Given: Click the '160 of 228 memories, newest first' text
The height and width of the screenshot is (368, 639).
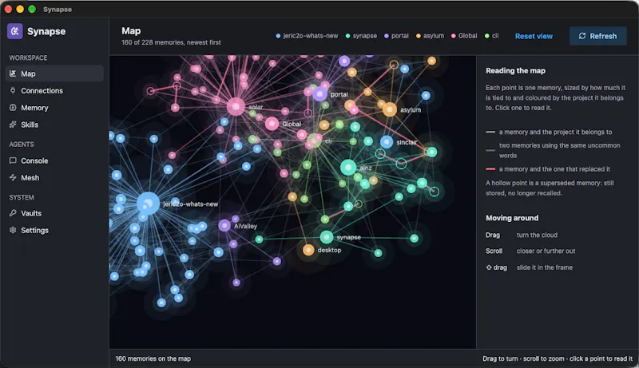Looking at the screenshot, I should click(171, 42).
